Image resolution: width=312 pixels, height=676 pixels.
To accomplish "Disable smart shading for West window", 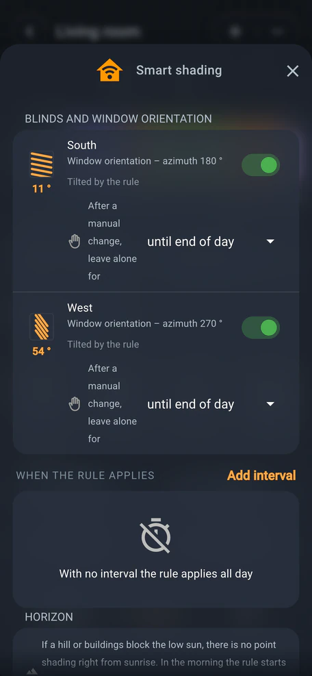I will [260, 327].
